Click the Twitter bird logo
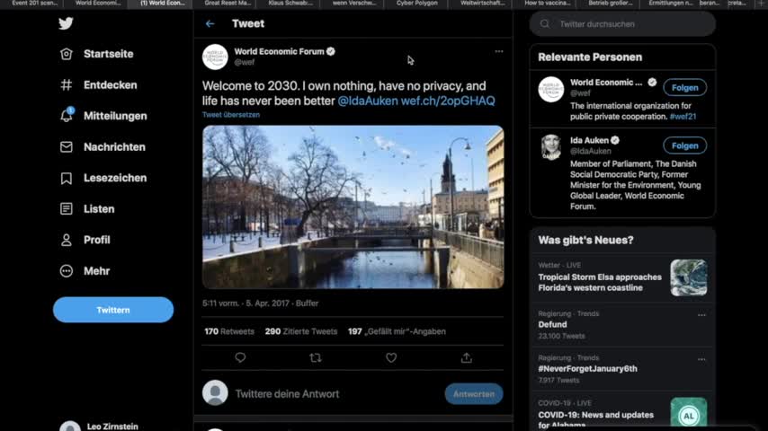Image resolution: width=768 pixels, height=431 pixels. pos(66,23)
